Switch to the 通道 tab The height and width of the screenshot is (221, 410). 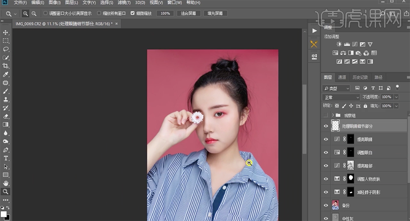click(x=342, y=77)
